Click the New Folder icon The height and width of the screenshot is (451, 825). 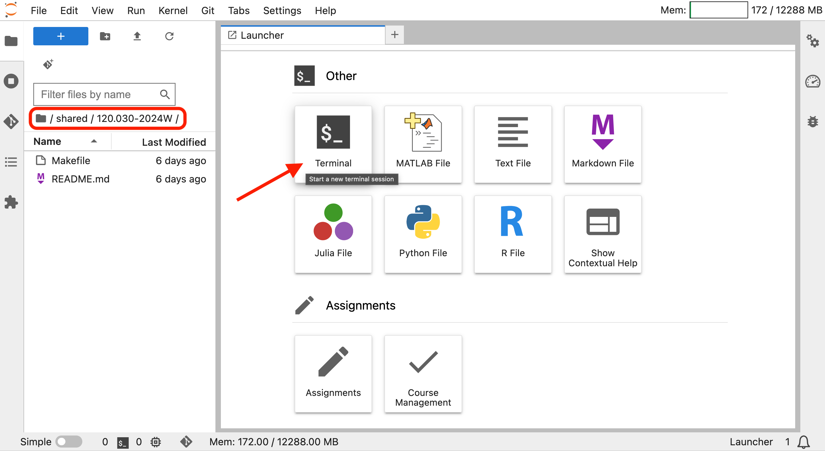[105, 36]
